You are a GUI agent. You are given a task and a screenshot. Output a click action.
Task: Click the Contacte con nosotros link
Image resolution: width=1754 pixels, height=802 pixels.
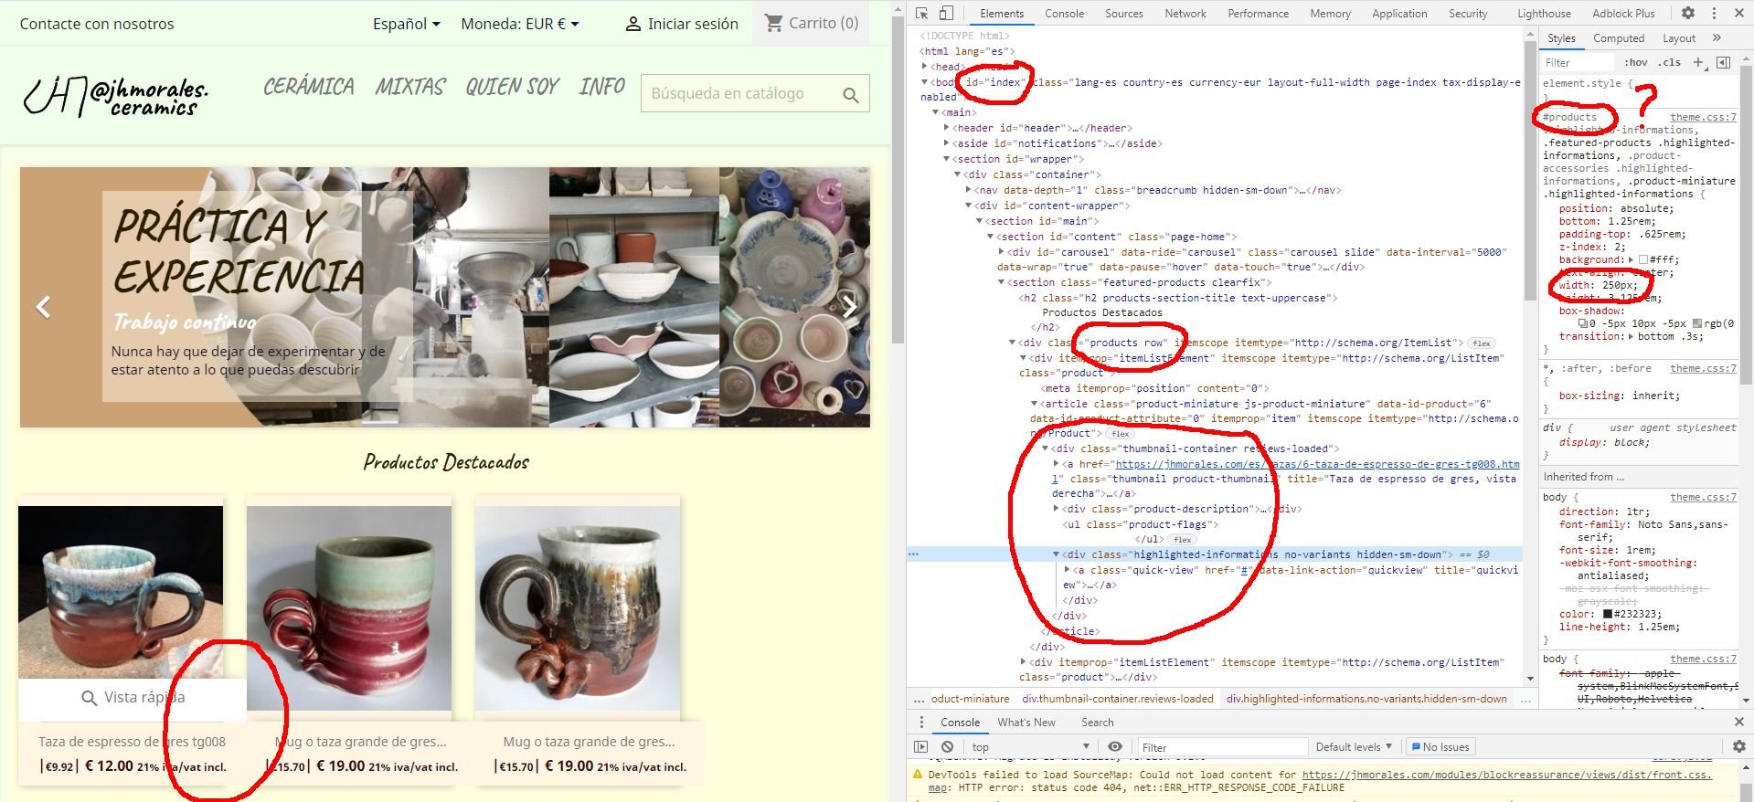97,24
